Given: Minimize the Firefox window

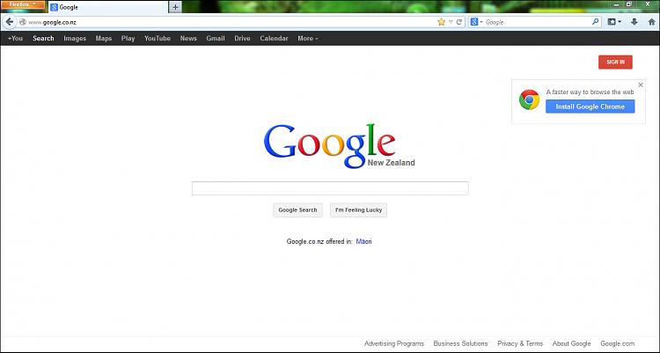Looking at the screenshot, I should (616, 4).
